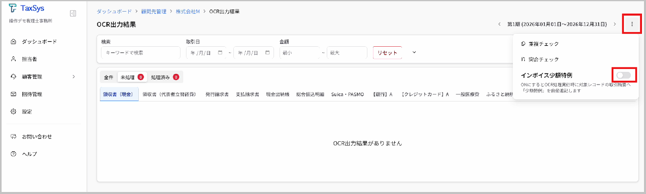The image size is (646, 194).
Task: Click the end 取引日 date field
Action: point(253,53)
